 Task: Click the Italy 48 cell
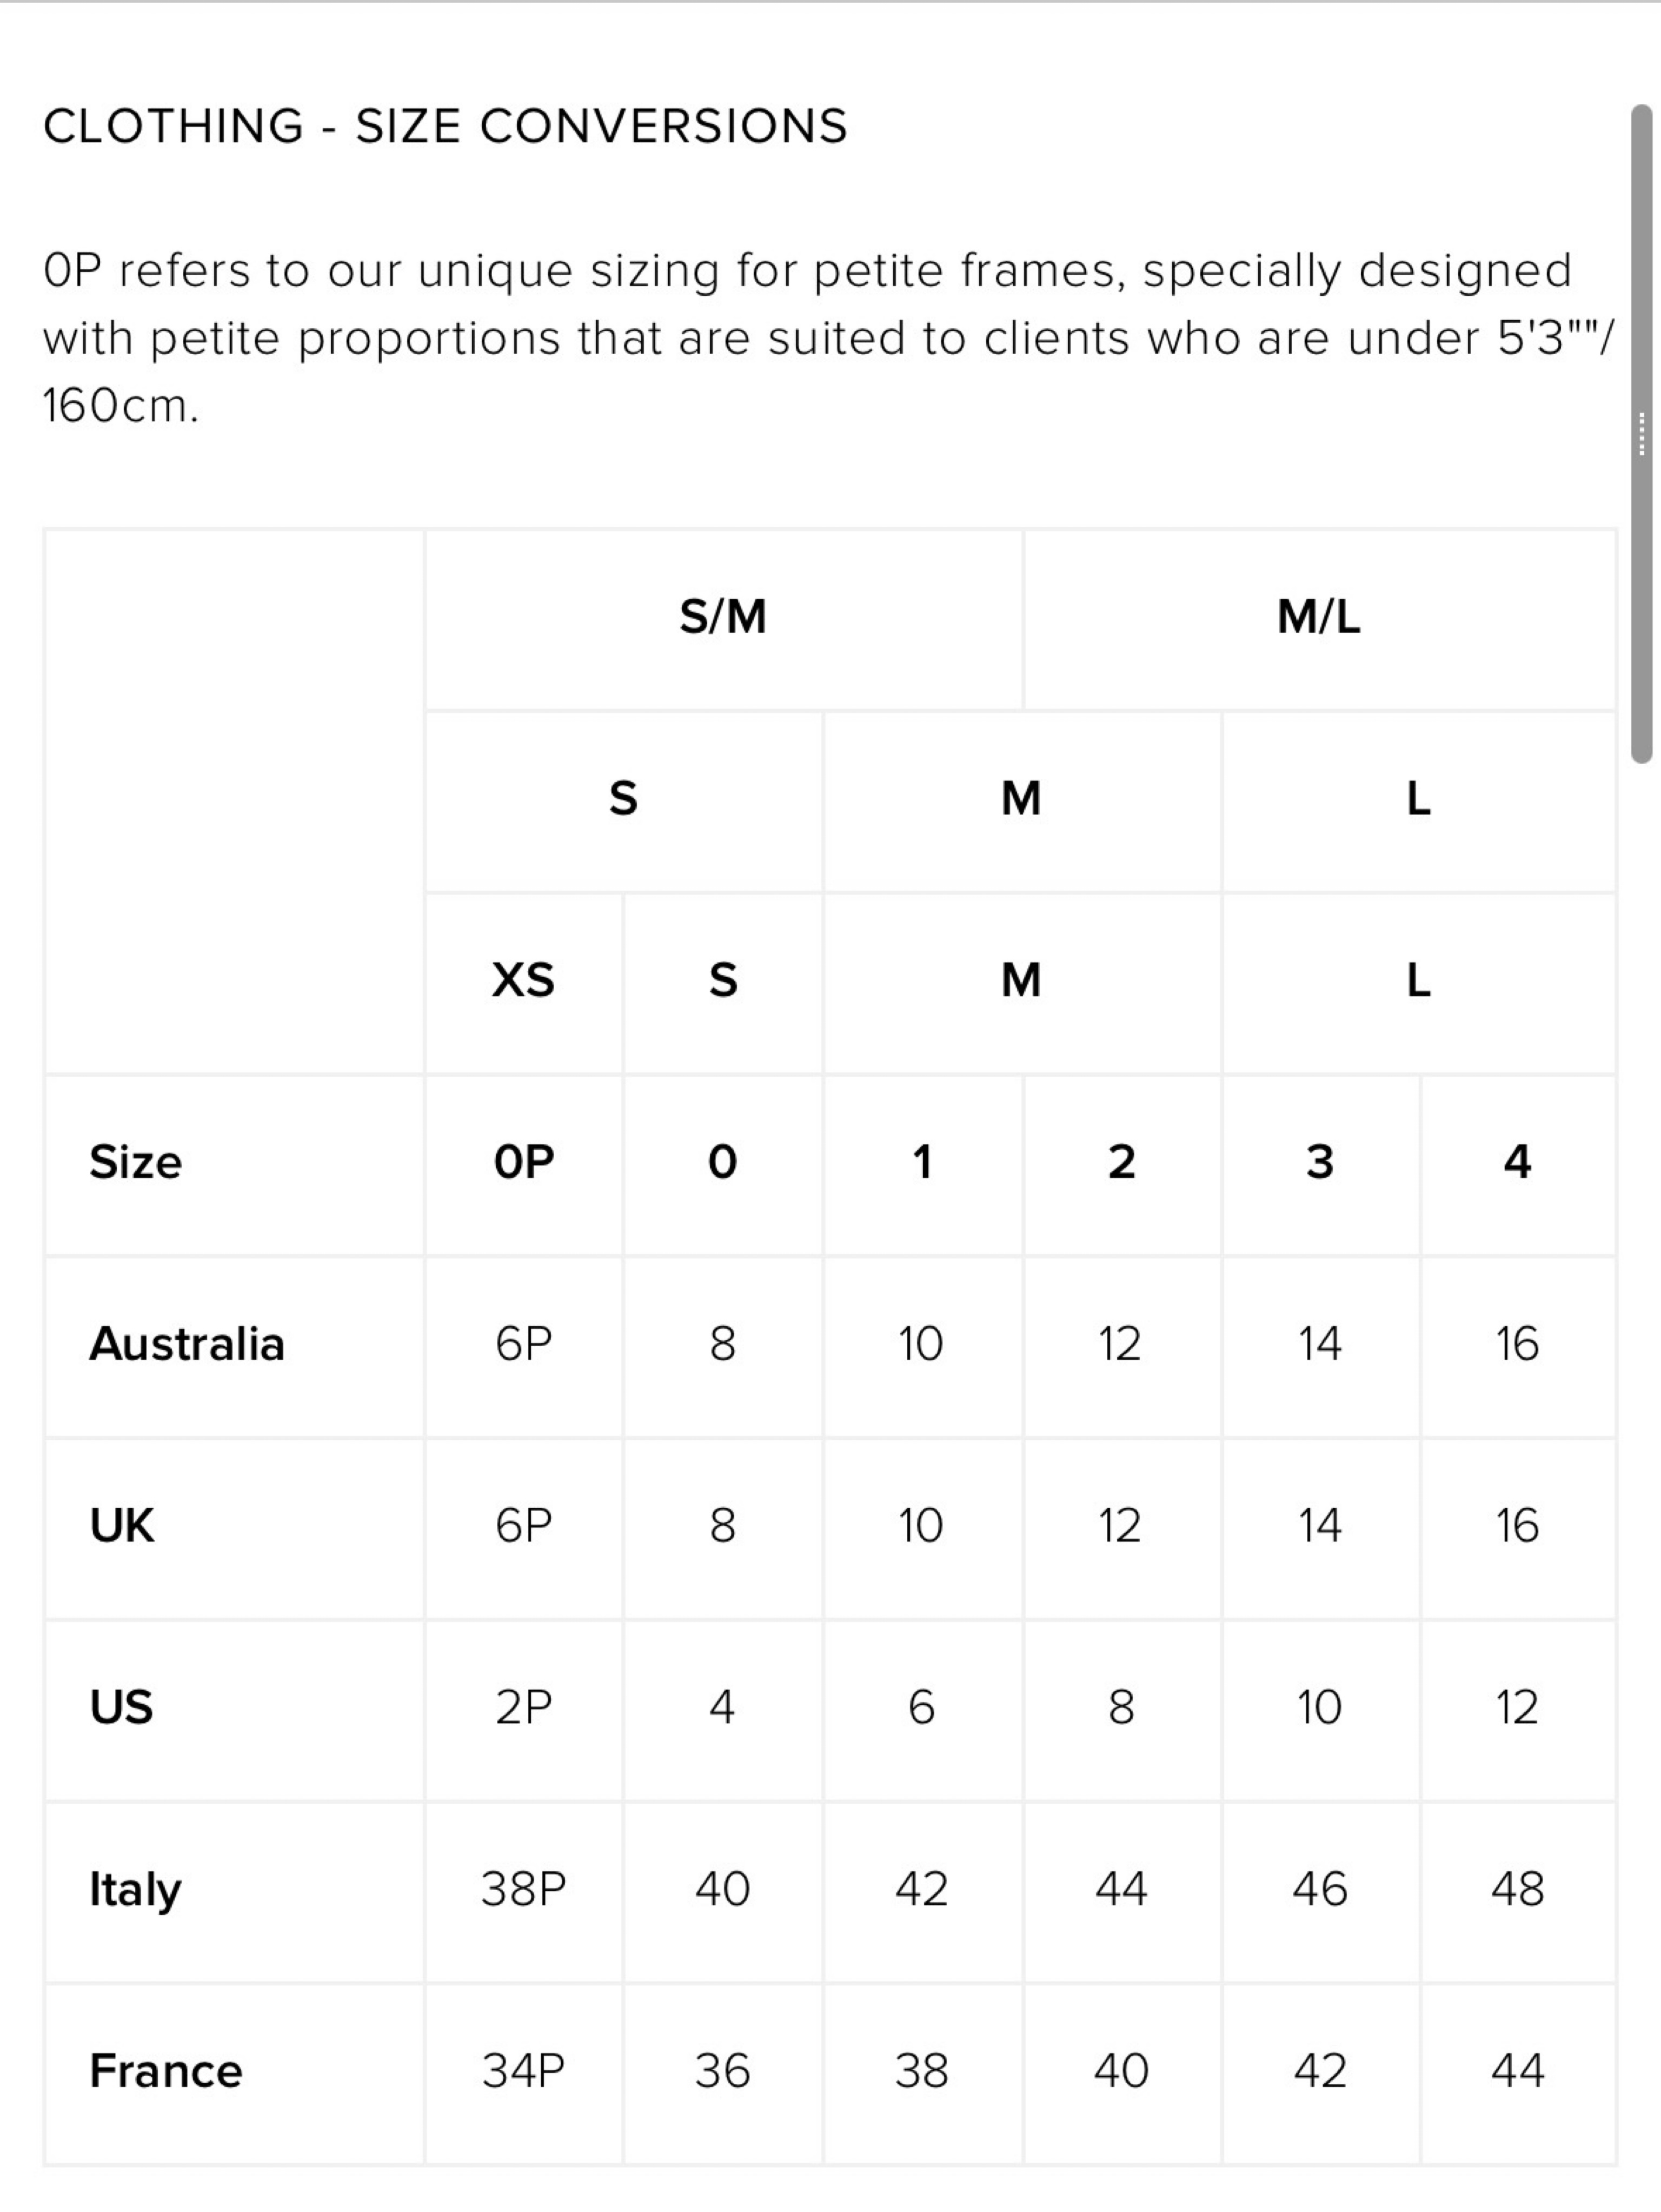pos(1518,1890)
